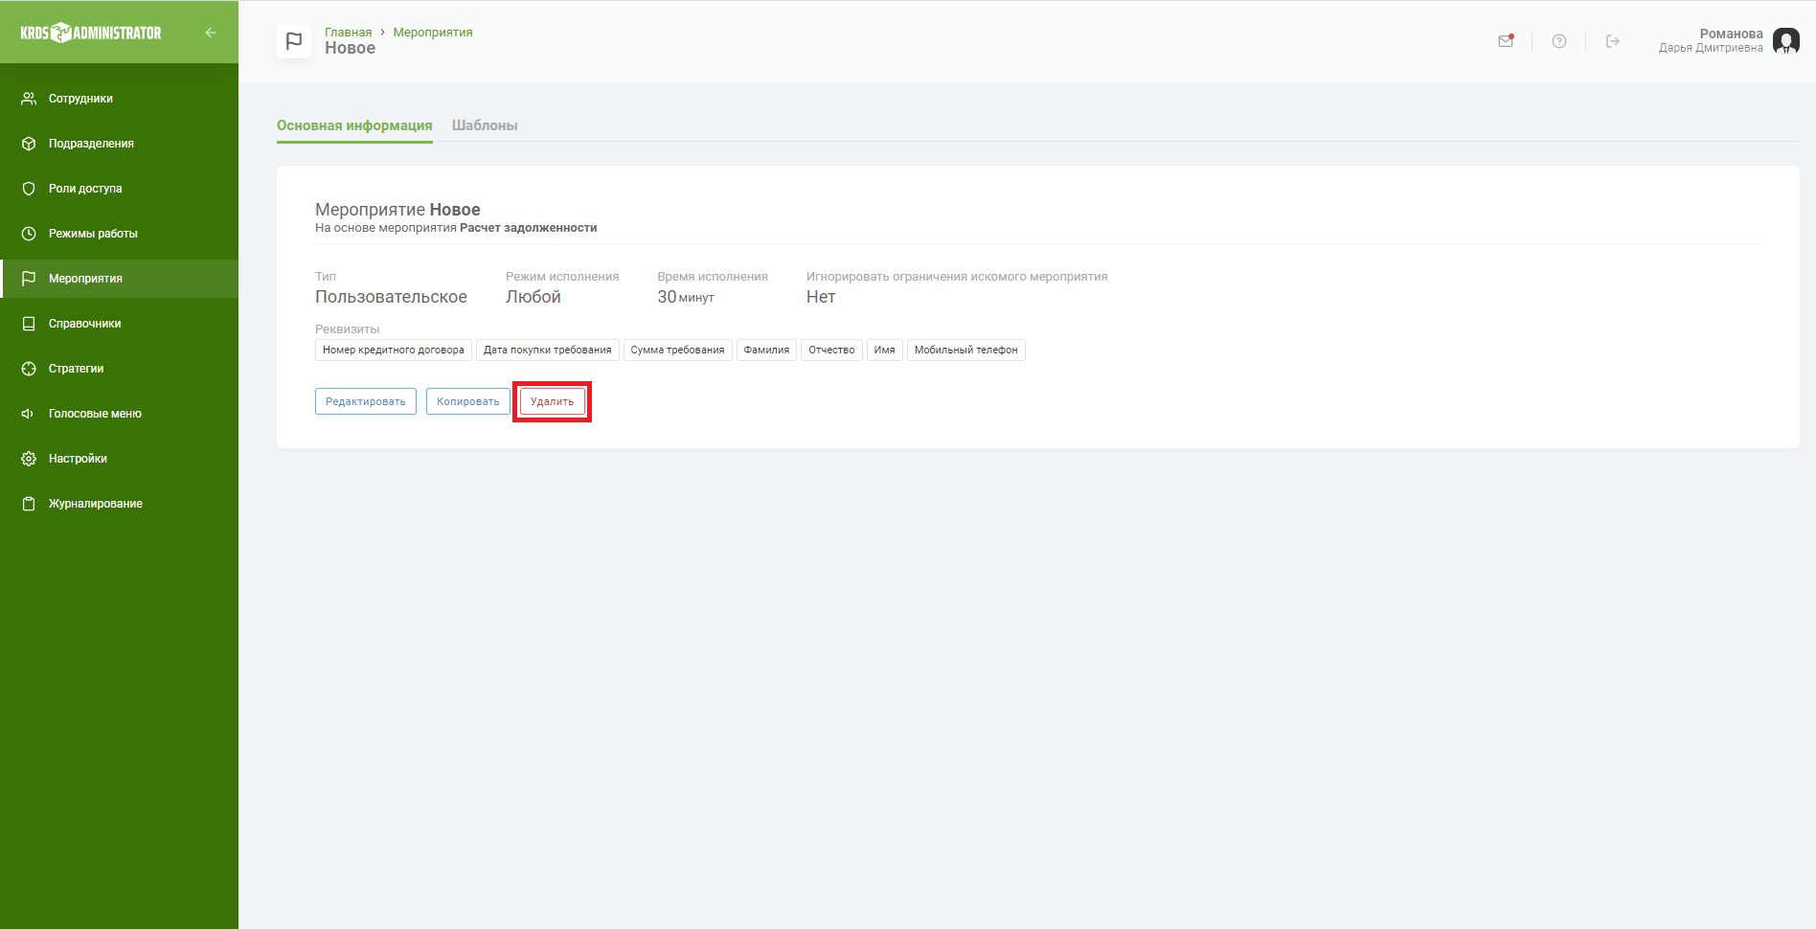This screenshot has width=1816, height=929.
Task: Follow the Главная breadcrumb link
Action: tap(348, 33)
